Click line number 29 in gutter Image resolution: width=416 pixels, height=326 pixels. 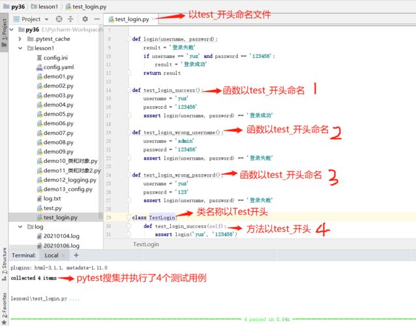(x=108, y=218)
